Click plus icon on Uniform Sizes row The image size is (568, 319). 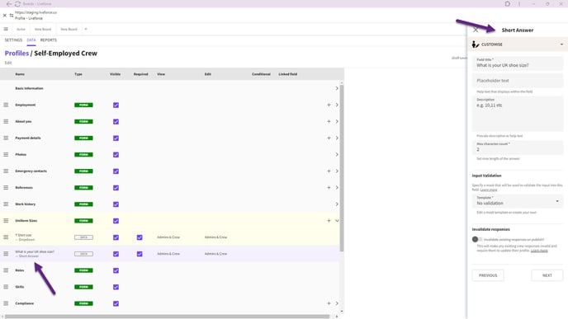coord(329,221)
